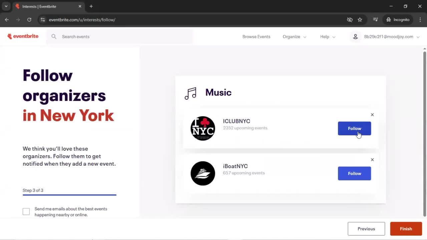Open a new browser tab

click(x=91, y=6)
